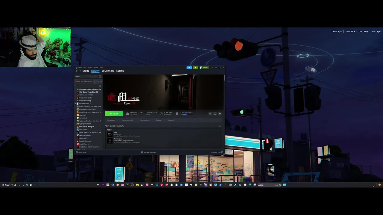Viewport: 383px width, 215px height.
Task: Open Microsoft Edge from the taskbar
Action: click(250, 185)
